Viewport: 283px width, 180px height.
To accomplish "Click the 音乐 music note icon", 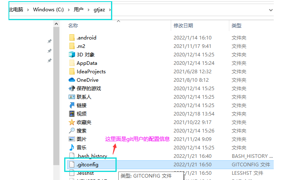I will [72, 147].
